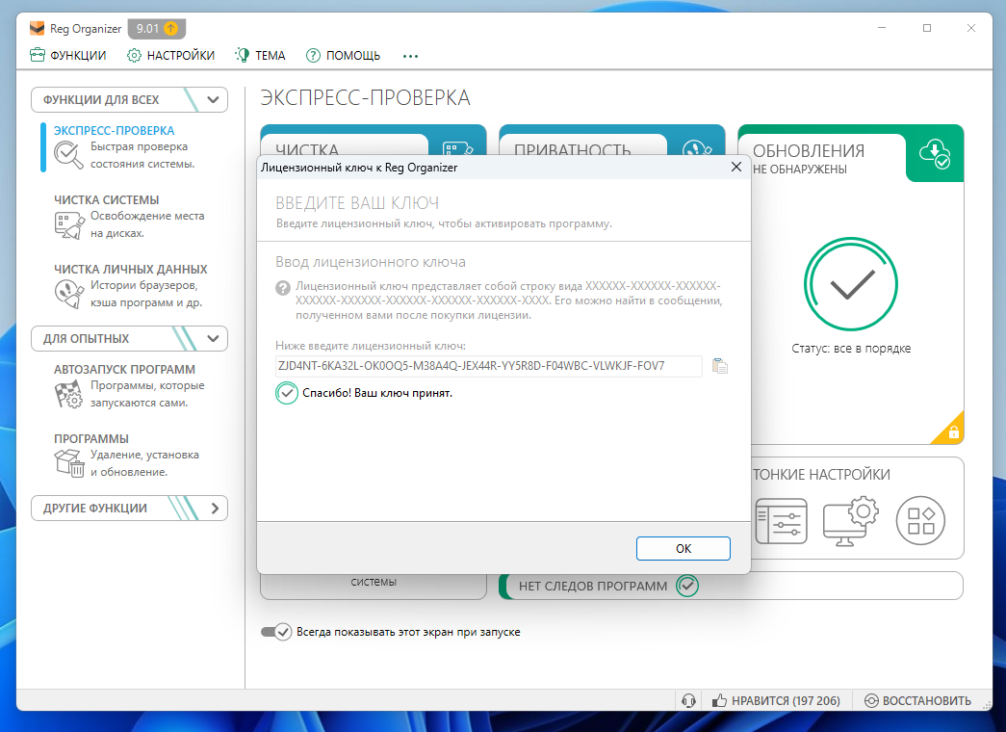1006x732 pixels.
Task: Click the НЕТ СЛЕДОВ ПРОГРАММ checkmark icon
Action: (687, 586)
